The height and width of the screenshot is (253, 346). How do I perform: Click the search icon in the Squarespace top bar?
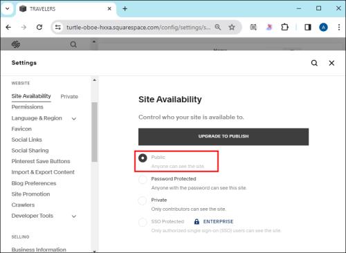tap(73, 44)
